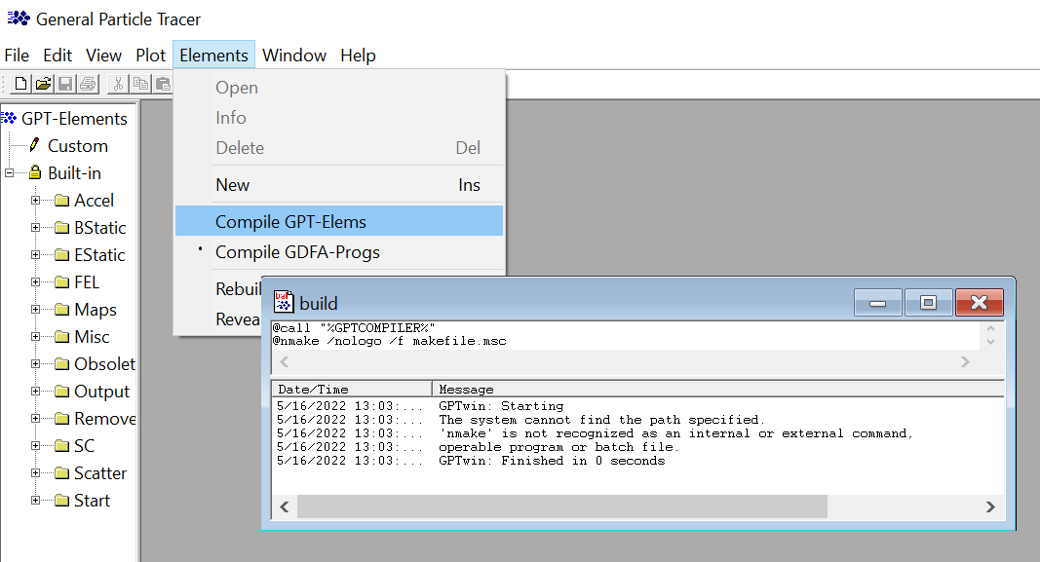Click the New file toolbar icon
The image size is (1040, 562).
21,84
